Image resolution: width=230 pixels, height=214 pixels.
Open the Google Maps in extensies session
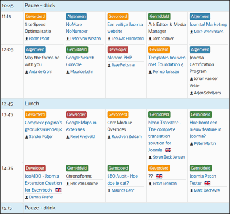click(81, 126)
